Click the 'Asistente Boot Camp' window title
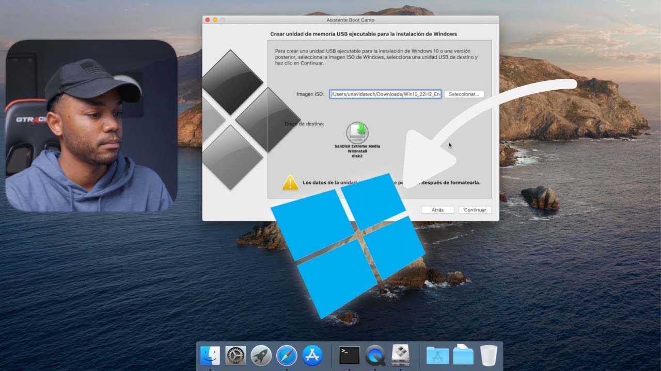The height and width of the screenshot is (371, 661). (351, 20)
